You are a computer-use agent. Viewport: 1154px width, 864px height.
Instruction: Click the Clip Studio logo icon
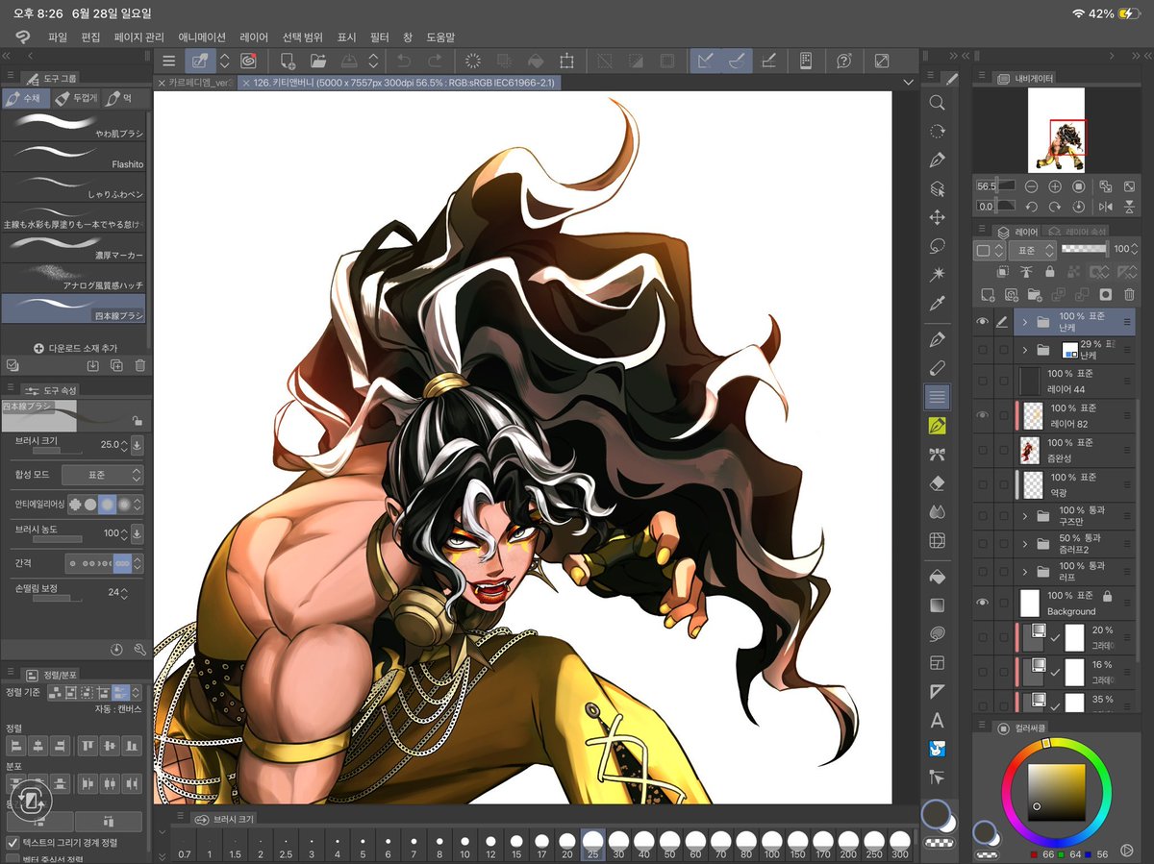point(21,37)
